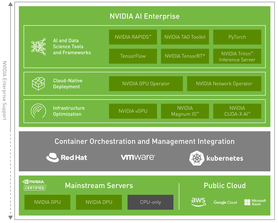Image resolution: width=278 pixels, height=223 pixels.
Task: Click the Red Hat logo
Action: pyautogui.click(x=67, y=157)
